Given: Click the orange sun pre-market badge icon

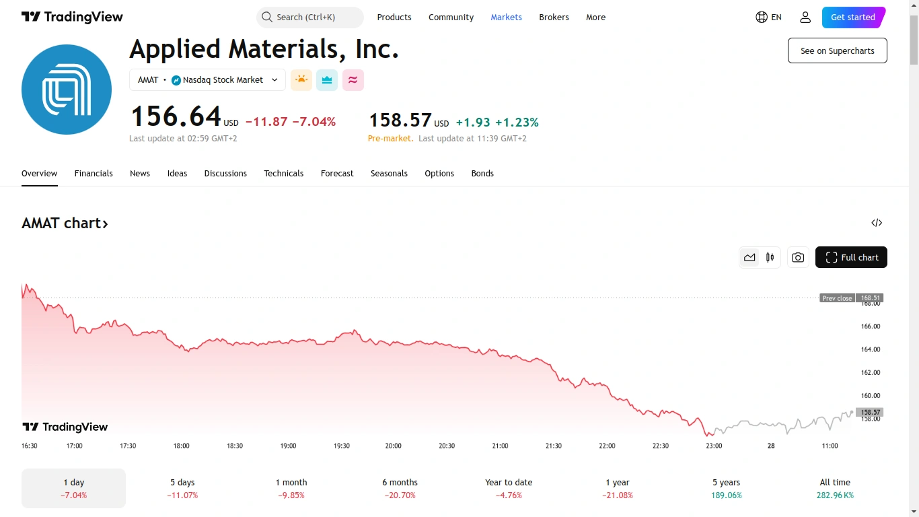Looking at the screenshot, I should pyautogui.click(x=301, y=80).
